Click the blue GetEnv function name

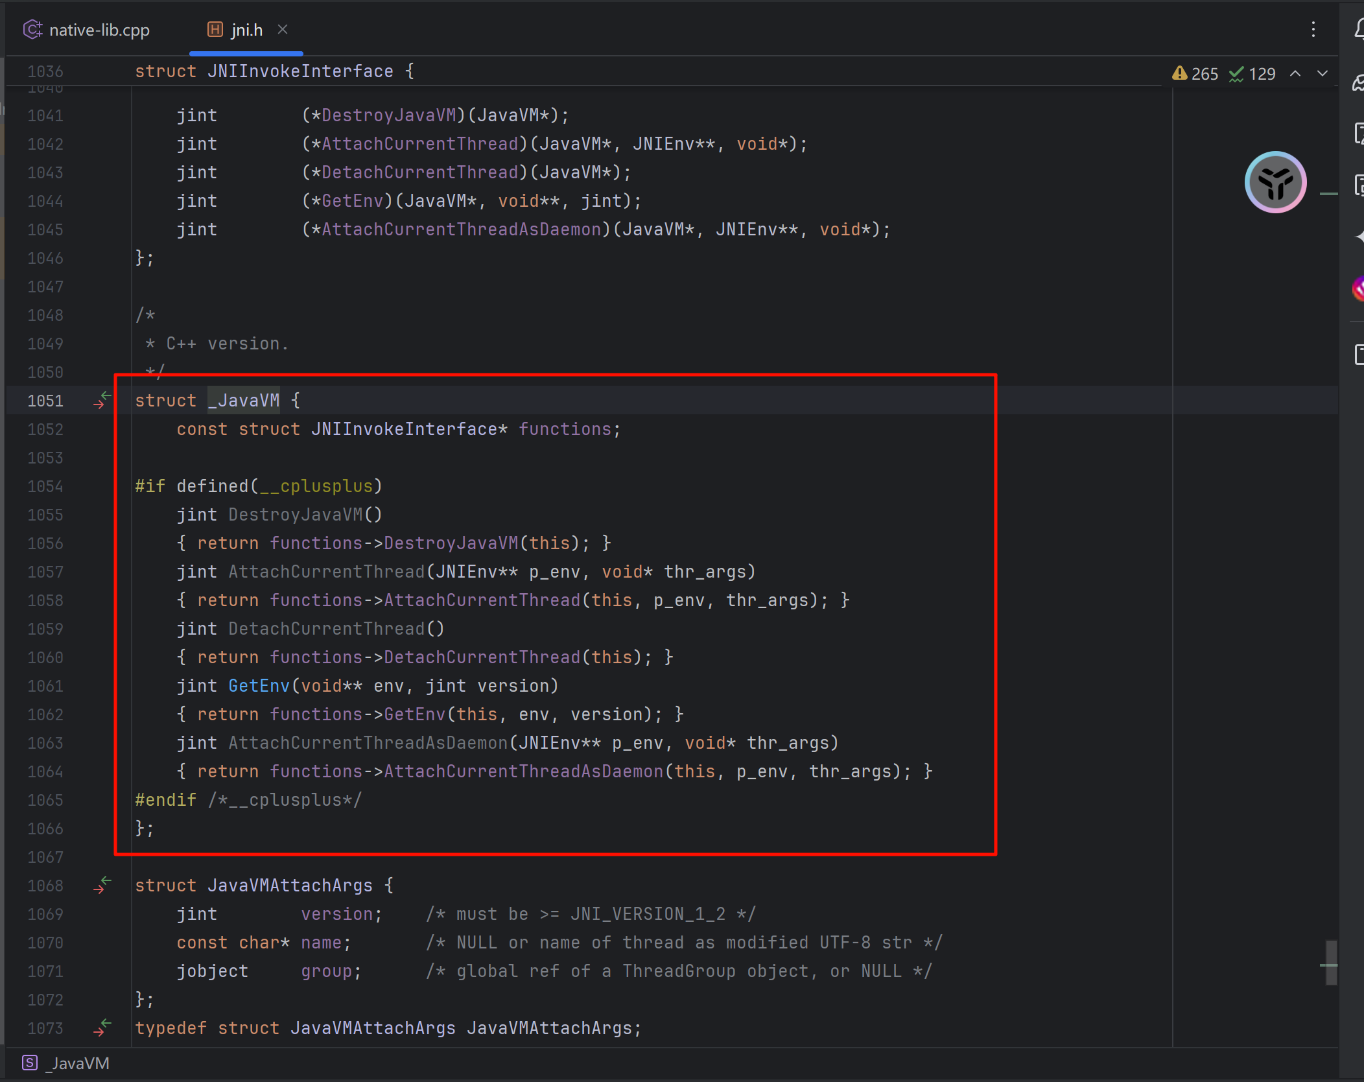pos(259,686)
